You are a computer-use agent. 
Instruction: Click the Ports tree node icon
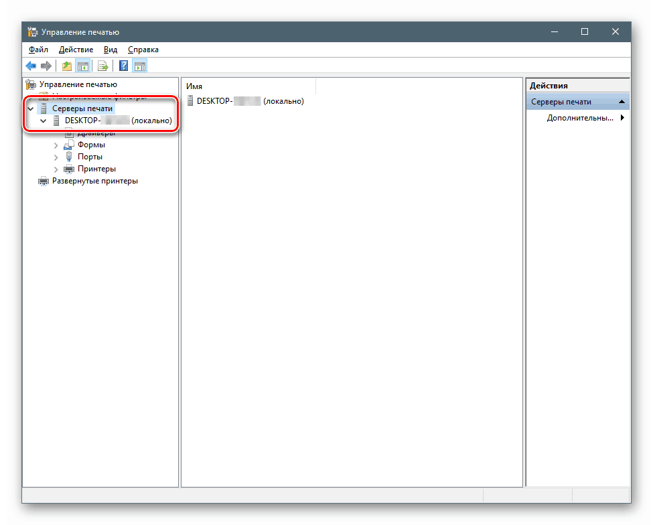pyautogui.click(x=69, y=157)
